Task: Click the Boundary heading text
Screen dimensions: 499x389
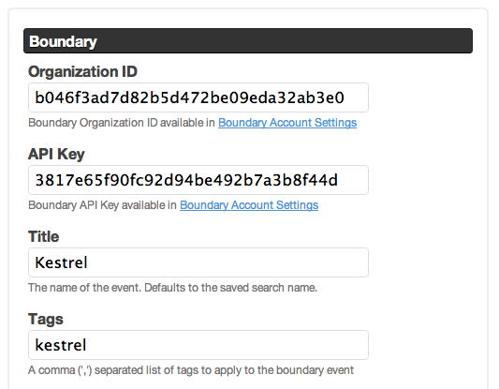Action: point(63,41)
